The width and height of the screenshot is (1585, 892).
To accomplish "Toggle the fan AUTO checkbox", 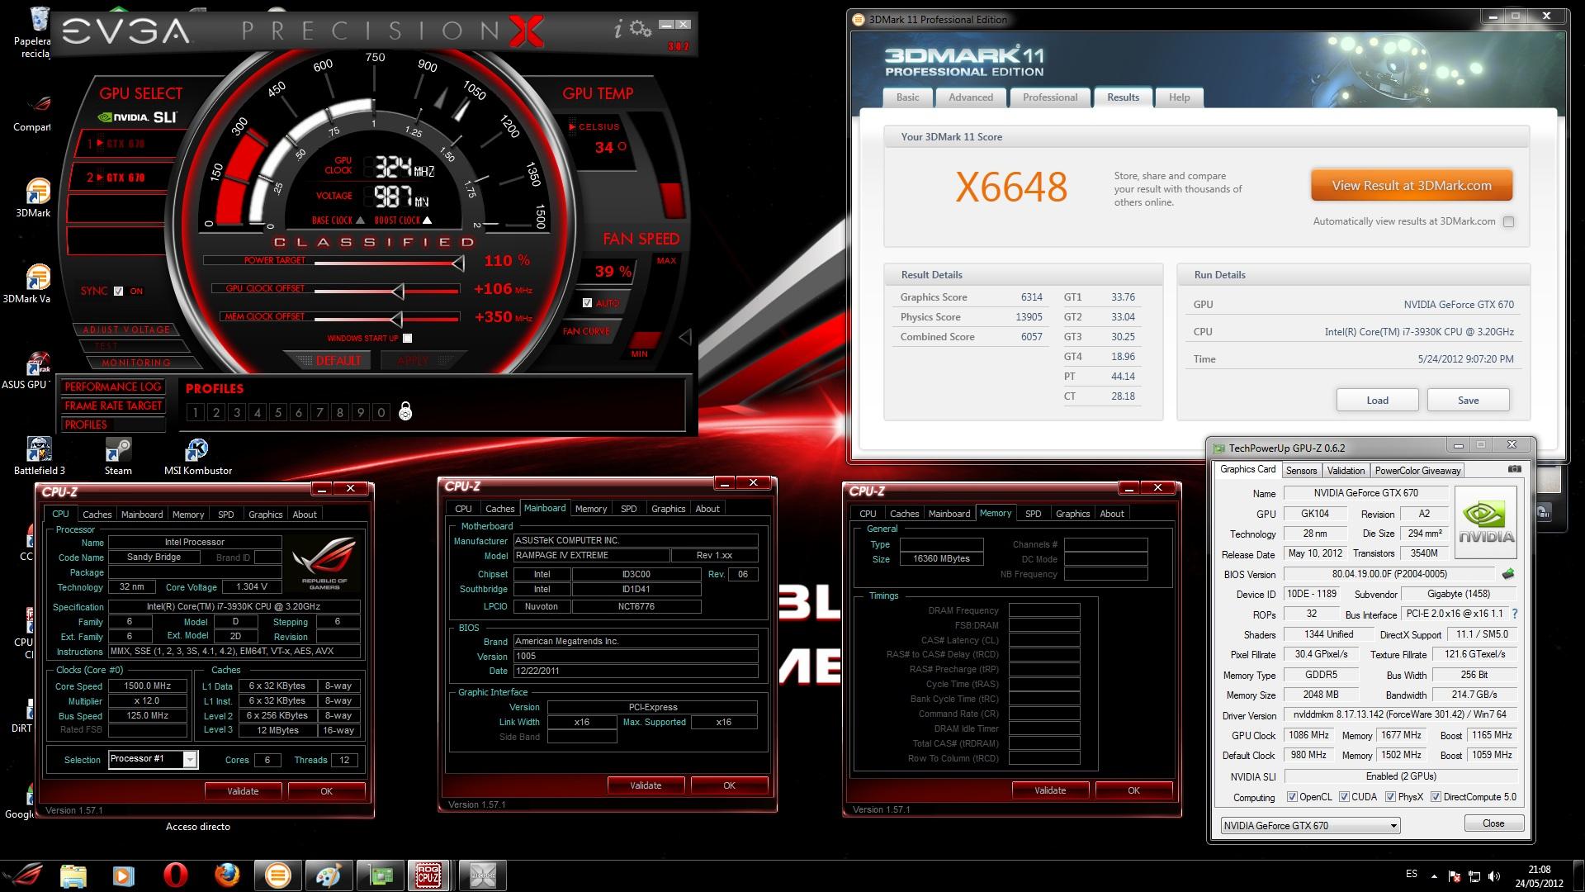I will click(x=587, y=303).
